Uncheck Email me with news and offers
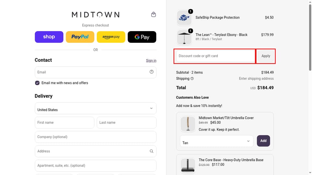 [x=37, y=83]
